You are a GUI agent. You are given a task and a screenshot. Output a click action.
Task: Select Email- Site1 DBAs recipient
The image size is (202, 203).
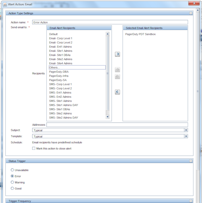point(60,55)
